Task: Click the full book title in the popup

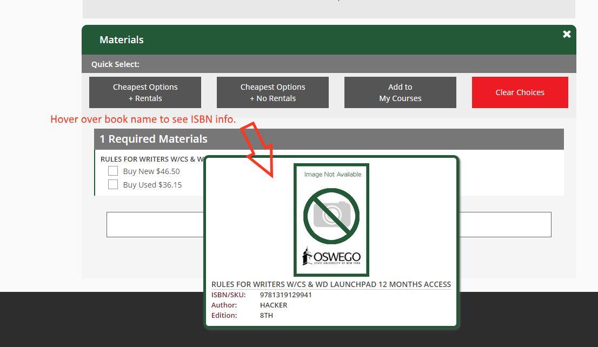Action: pyautogui.click(x=331, y=284)
